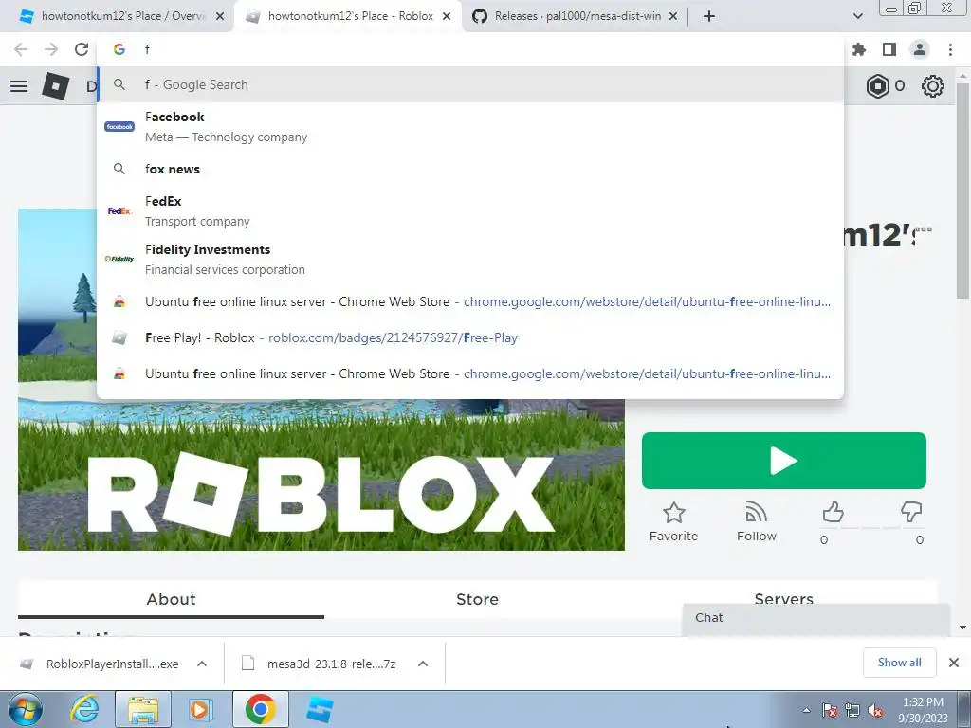Reload the current page
Image resolution: width=971 pixels, height=728 pixels.
pyautogui.click(x=82, y=49)
